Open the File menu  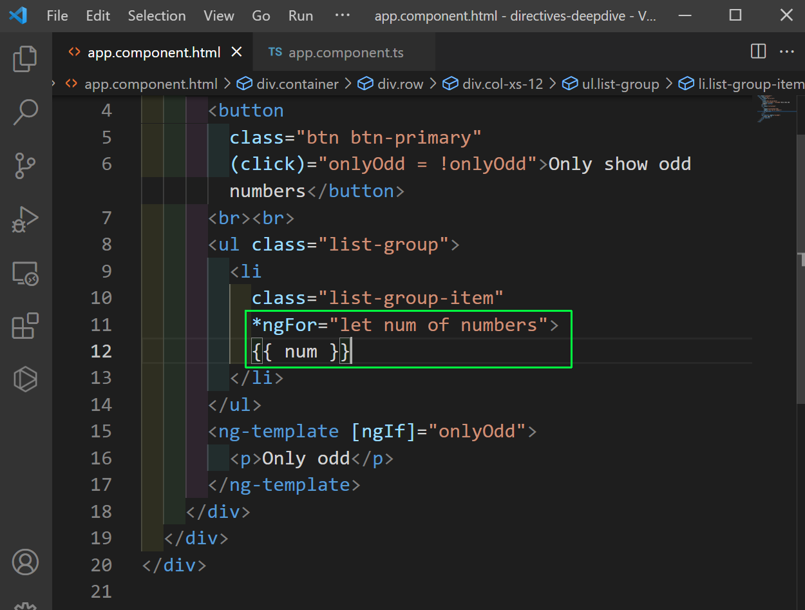tap(57, 15)
